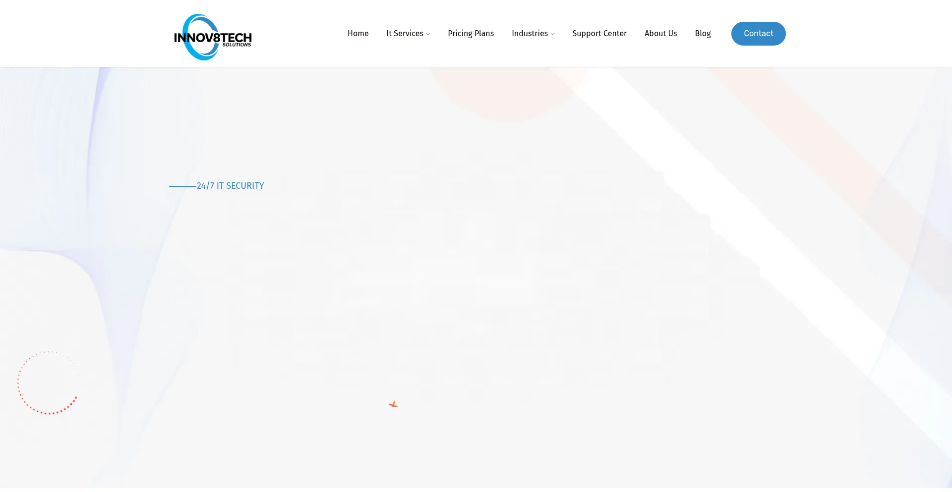
Task: Go to the Home page
Action: click(x=358, y=33)
